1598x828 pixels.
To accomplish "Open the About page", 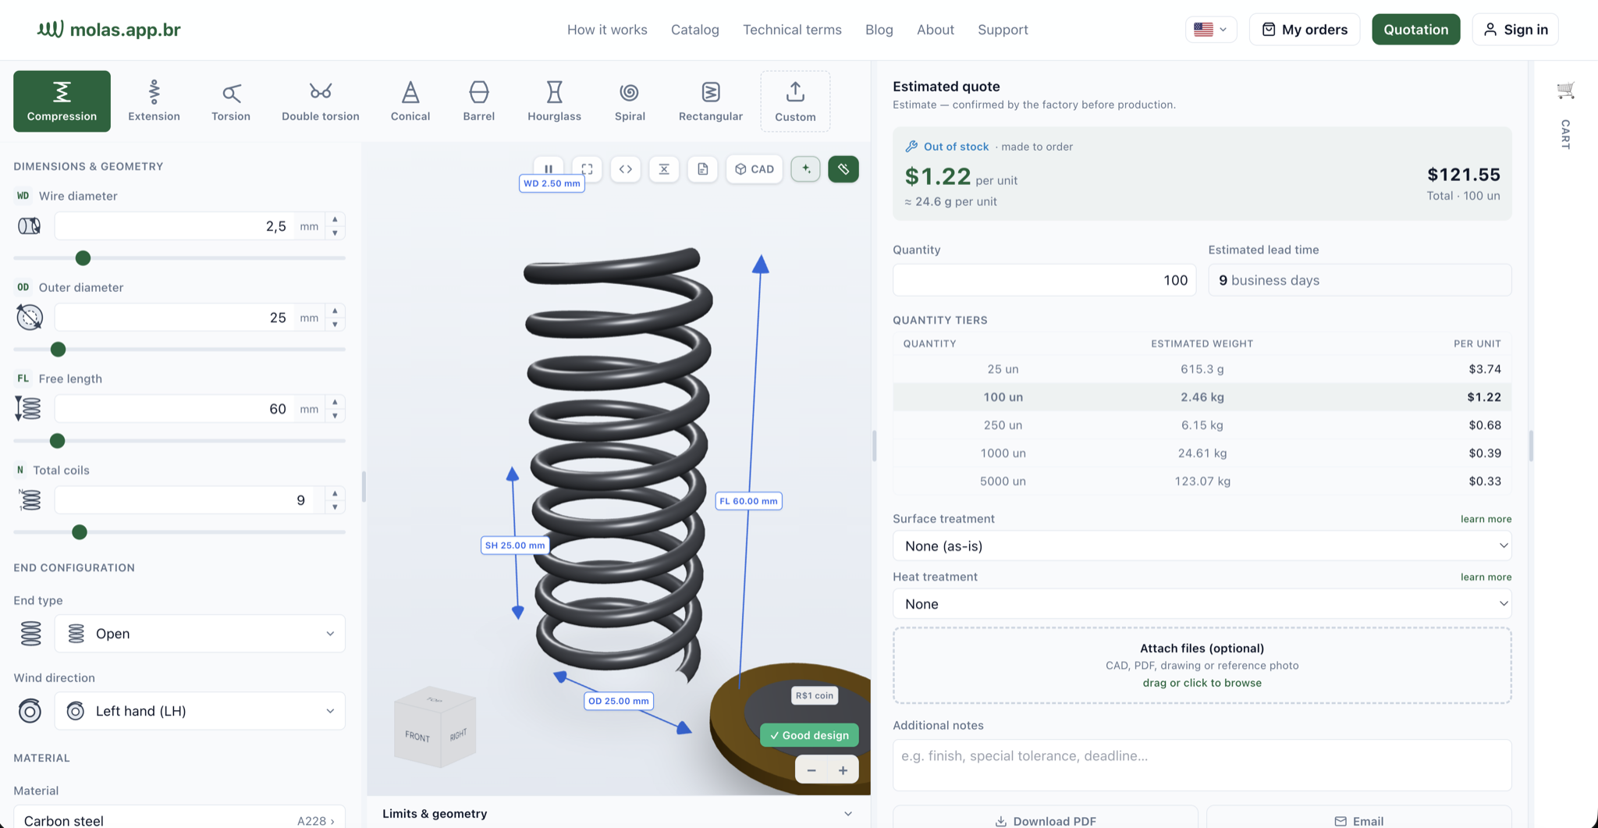I will [936, 30].
